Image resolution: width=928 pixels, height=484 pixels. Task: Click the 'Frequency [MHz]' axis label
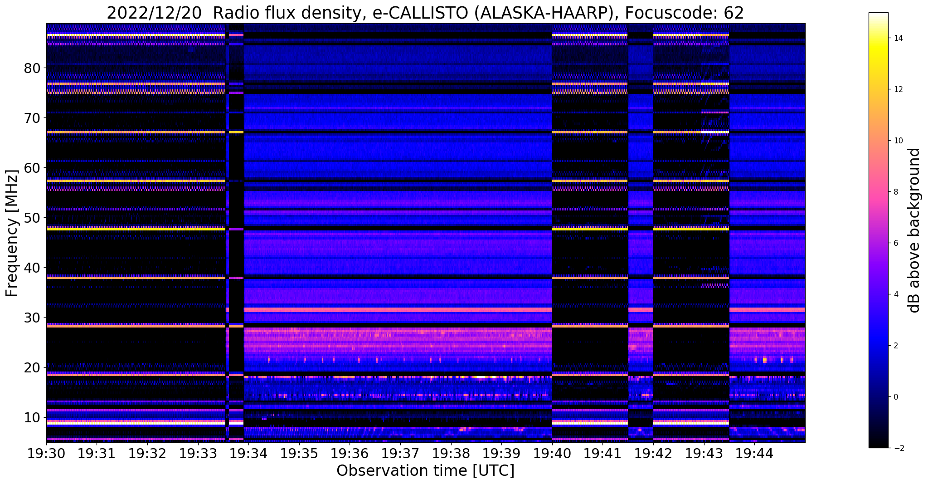(12, 233)
